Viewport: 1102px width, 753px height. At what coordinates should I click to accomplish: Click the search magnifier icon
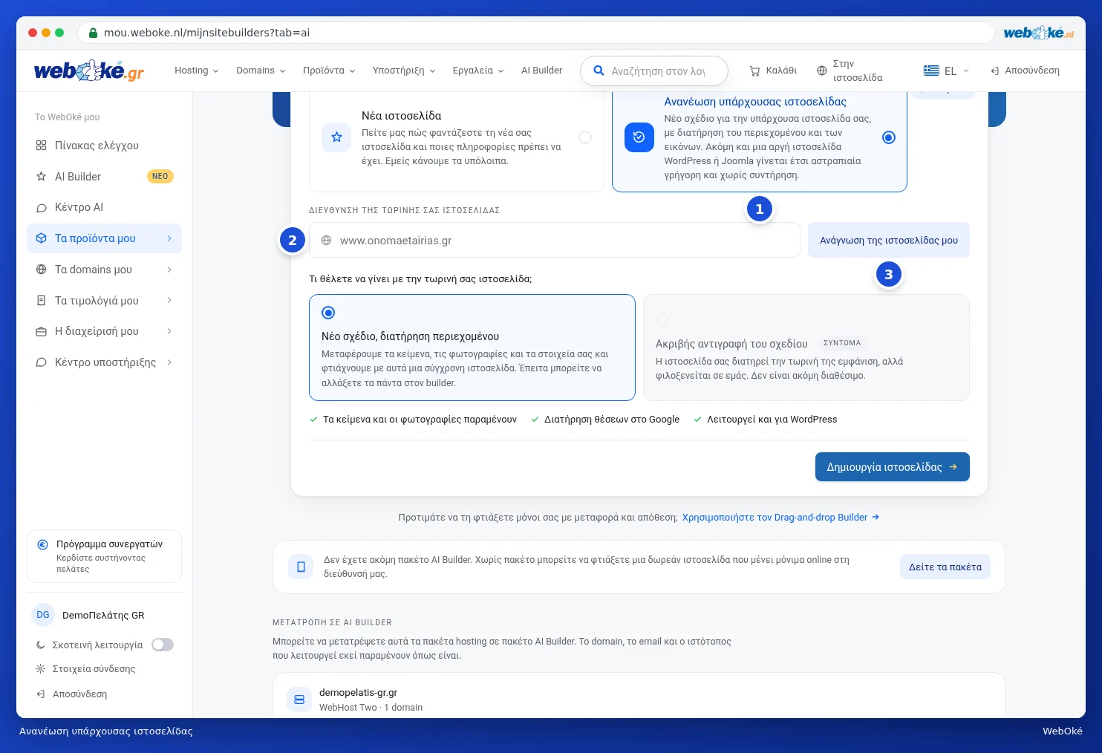click(x=599, y=71)
